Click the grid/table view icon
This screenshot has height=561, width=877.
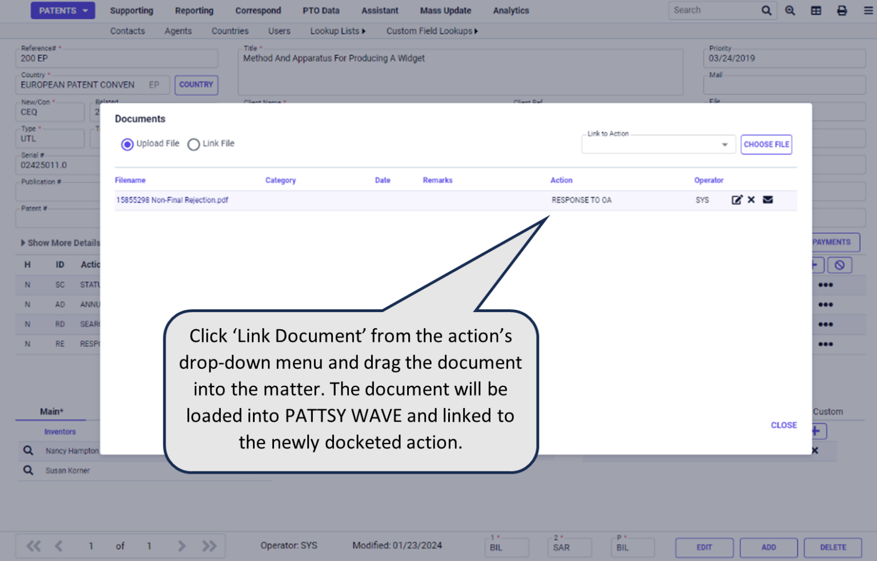pyautogui.click(x=816, y=10)
